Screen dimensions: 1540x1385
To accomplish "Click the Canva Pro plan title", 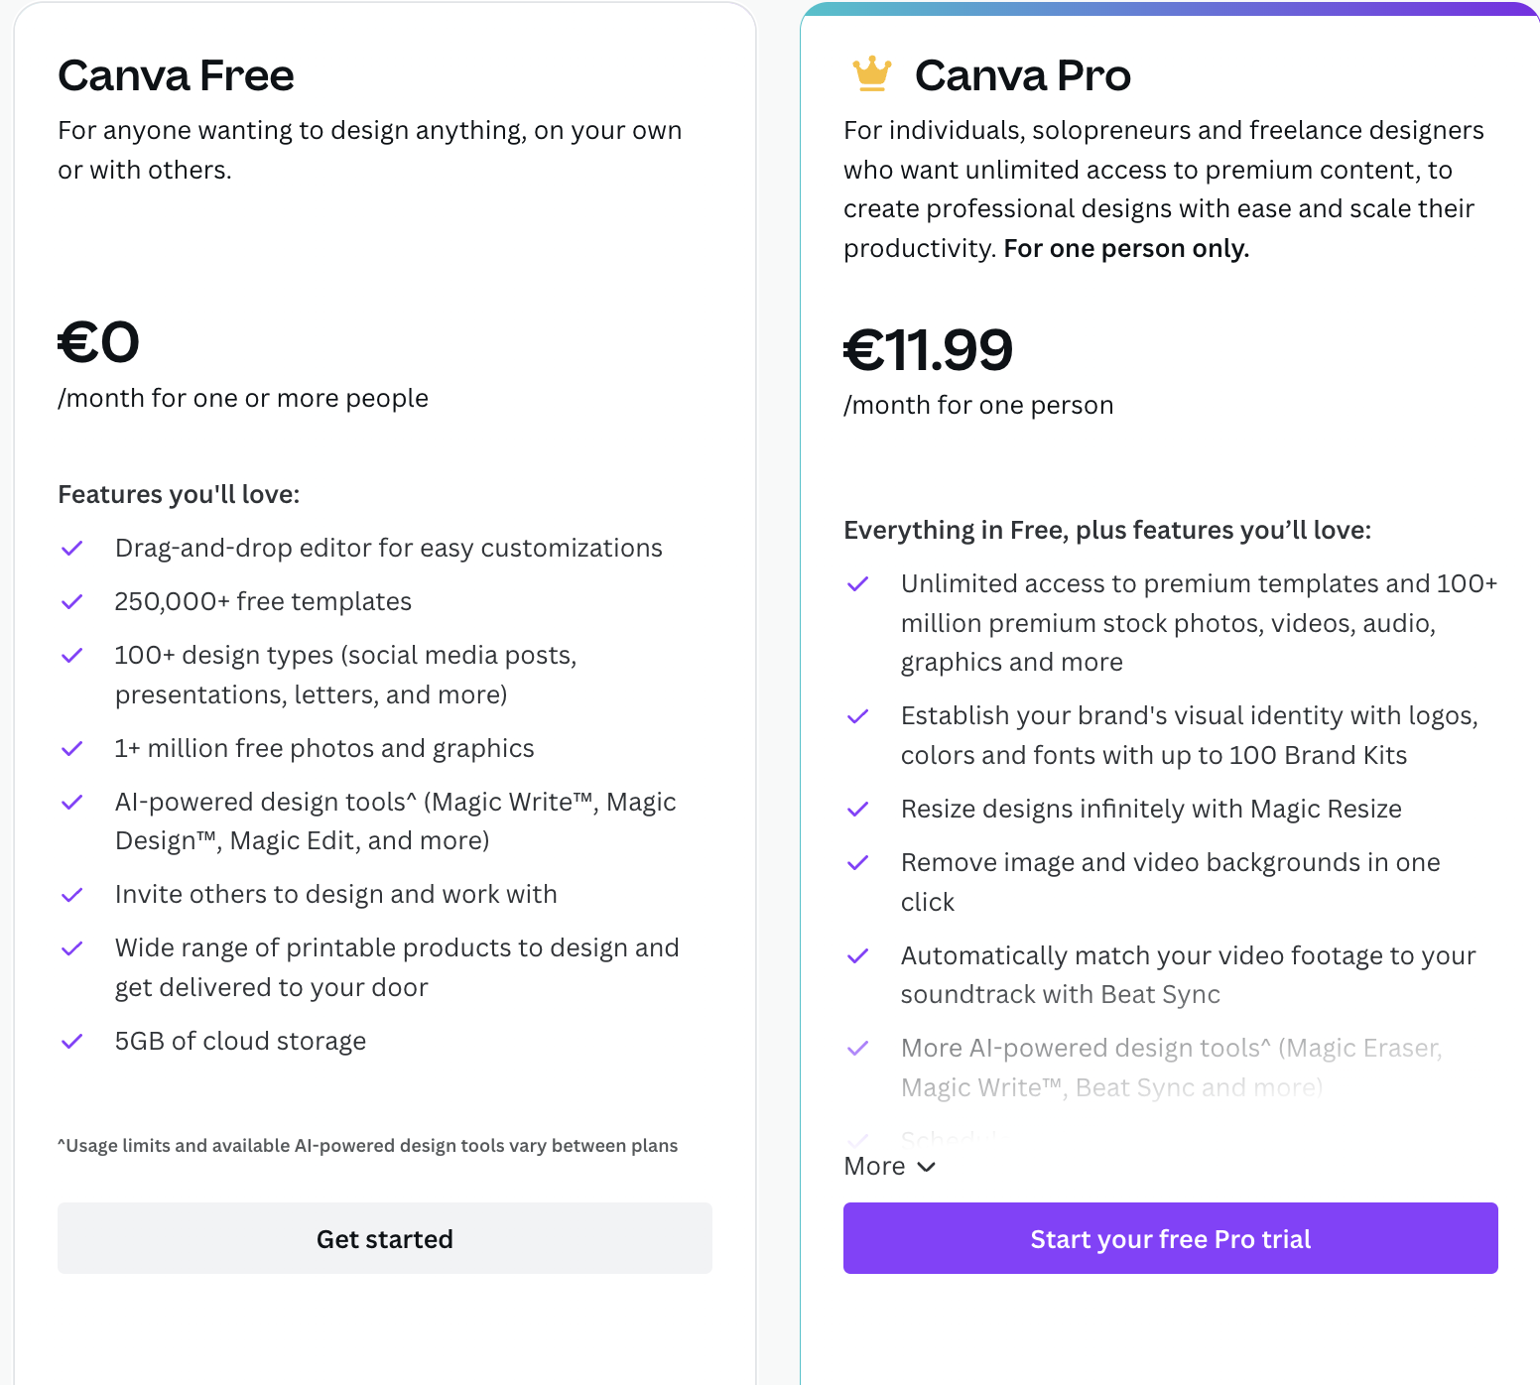I will (1022, 75).
